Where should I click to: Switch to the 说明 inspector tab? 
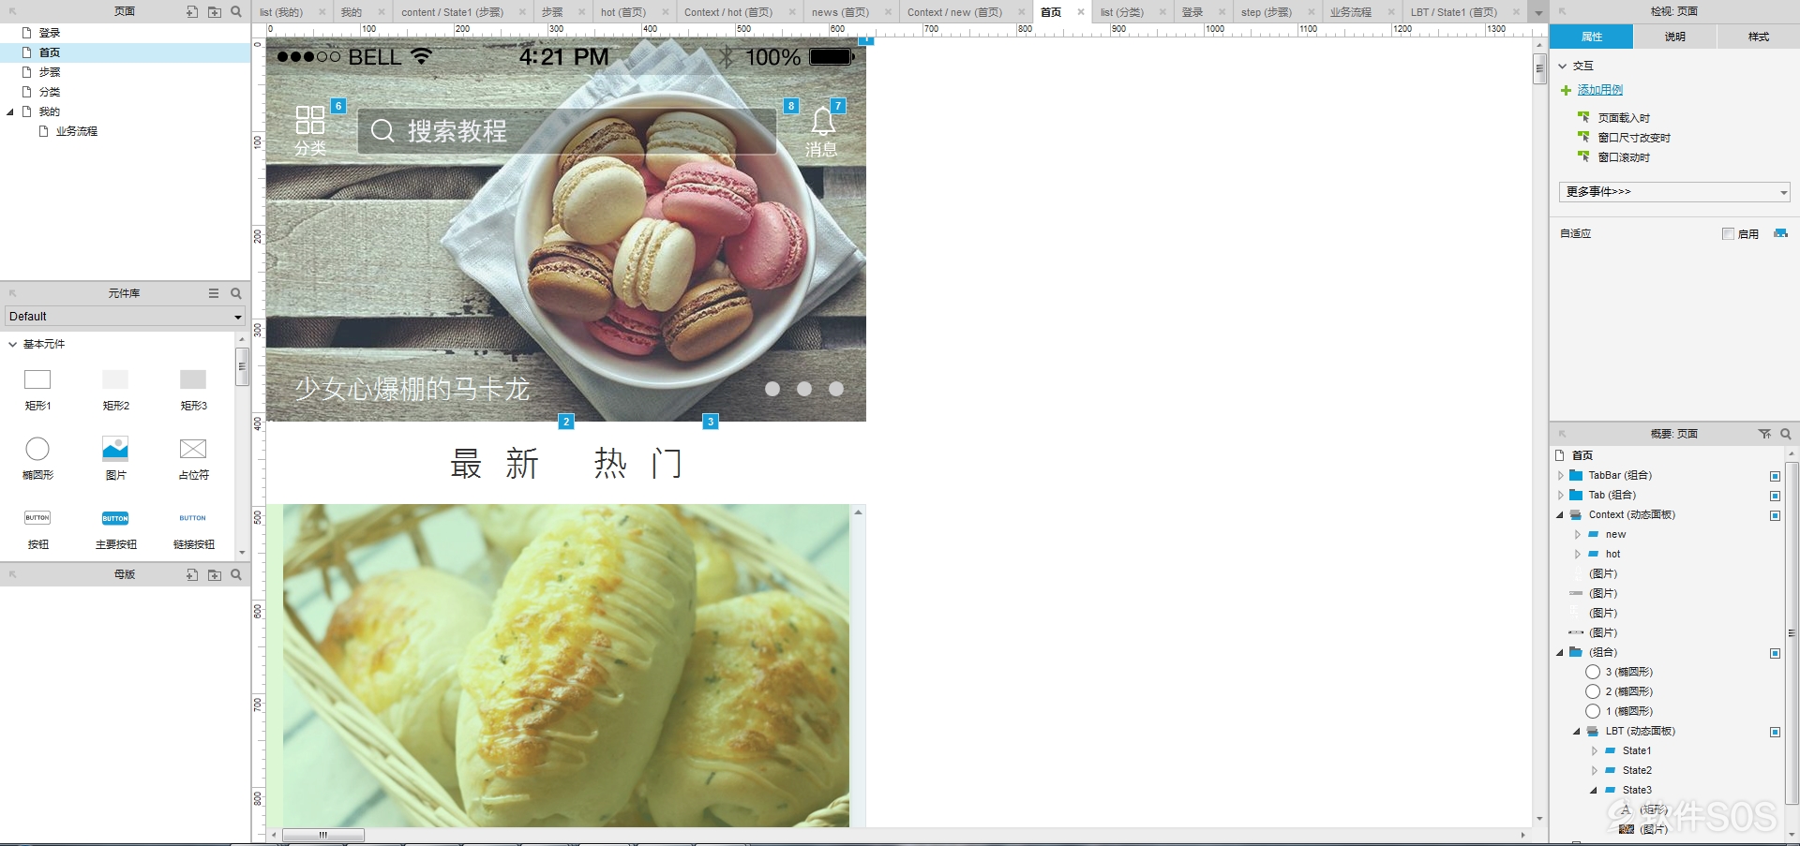tap(1674, 37)
